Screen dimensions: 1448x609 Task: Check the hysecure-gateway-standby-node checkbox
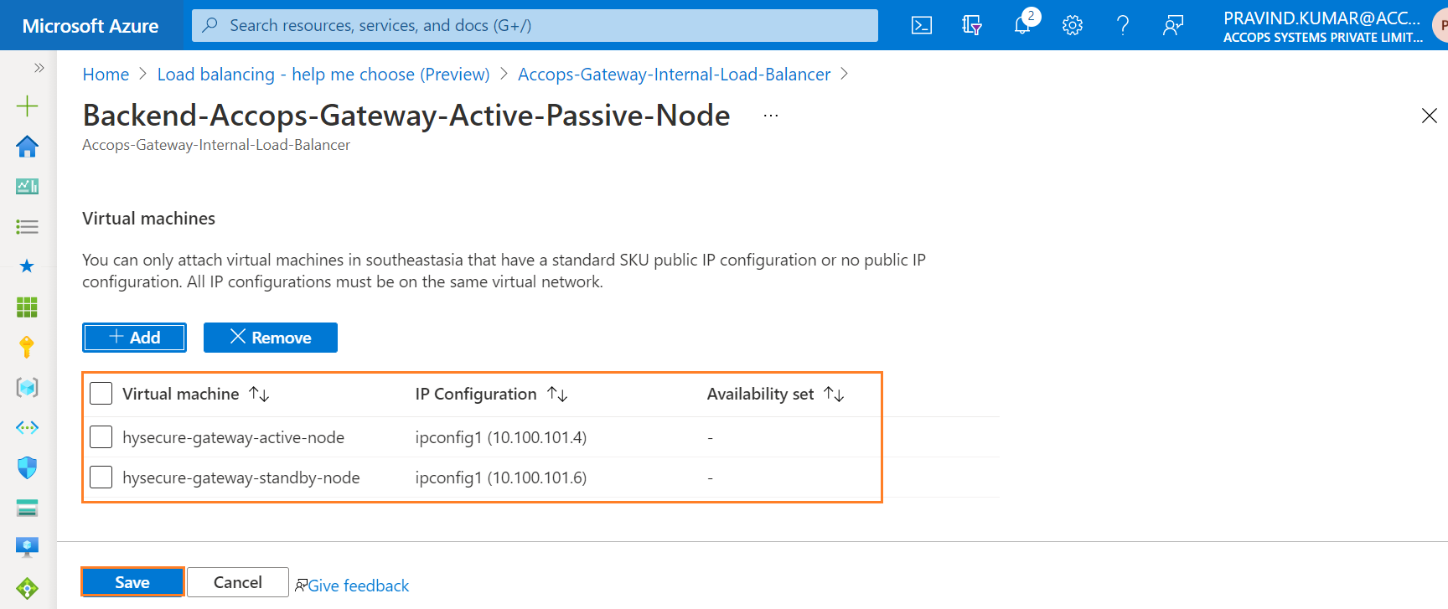[101, 477]
